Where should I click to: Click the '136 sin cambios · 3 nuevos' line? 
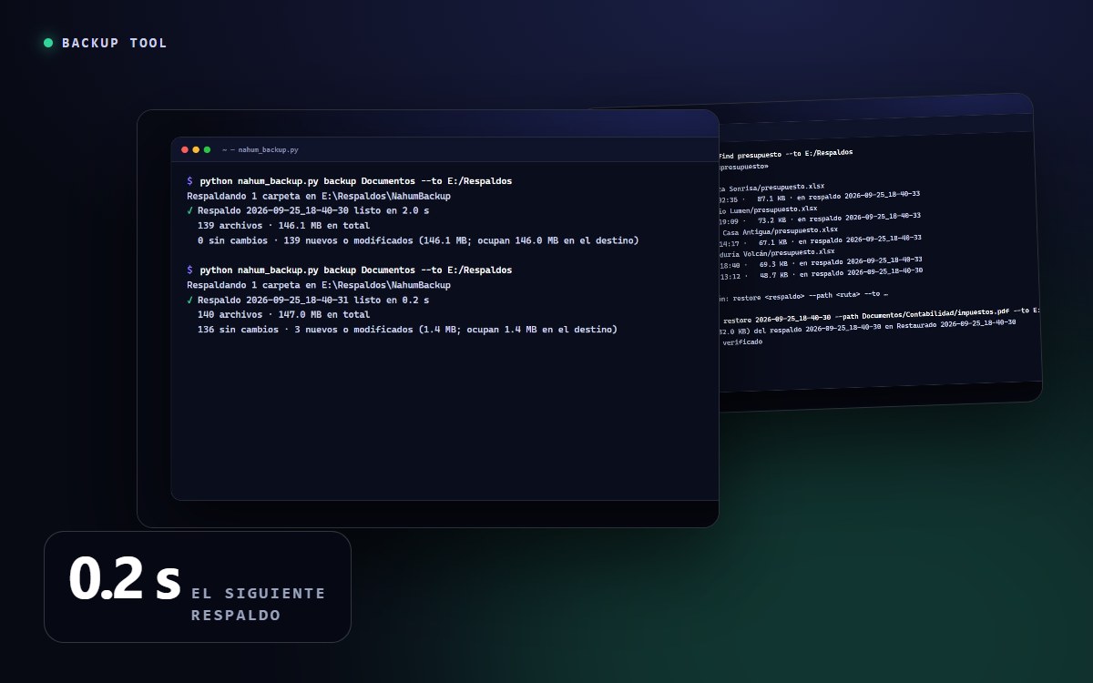tap(407, 330)
